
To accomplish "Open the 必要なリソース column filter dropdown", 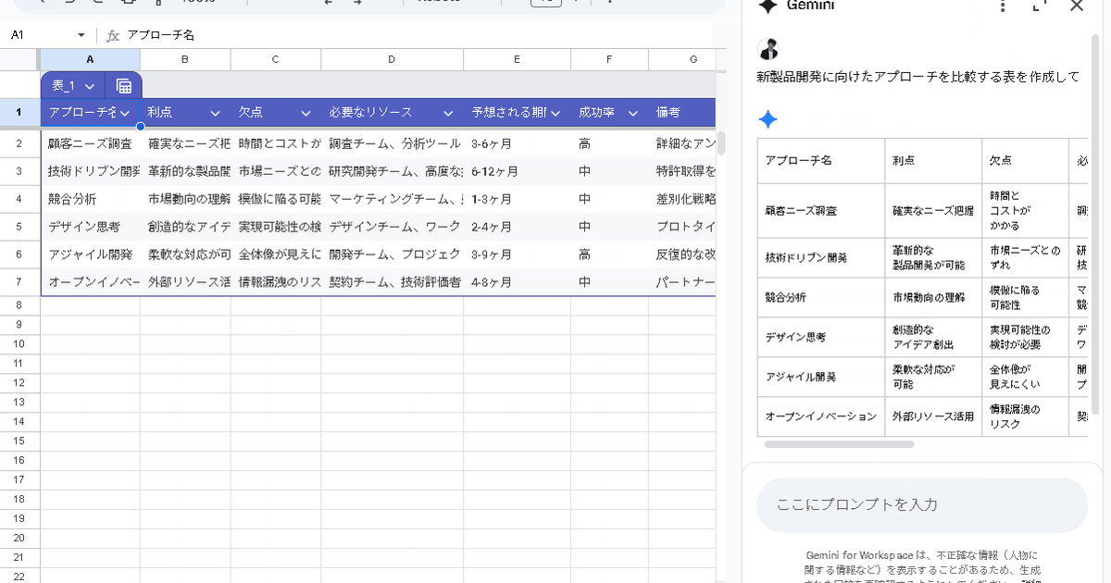I will [448, 113].
